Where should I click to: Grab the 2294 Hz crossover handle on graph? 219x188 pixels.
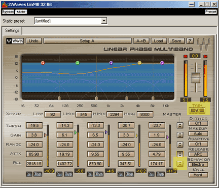pyautogui.click(x=127, y=98)
